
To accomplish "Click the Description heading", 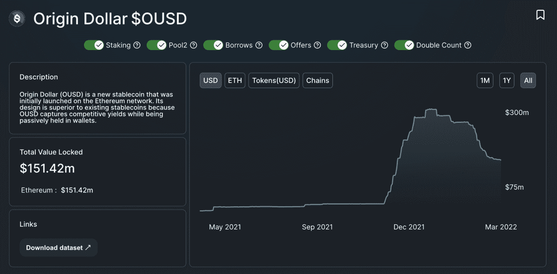I will tap(39, 77).
